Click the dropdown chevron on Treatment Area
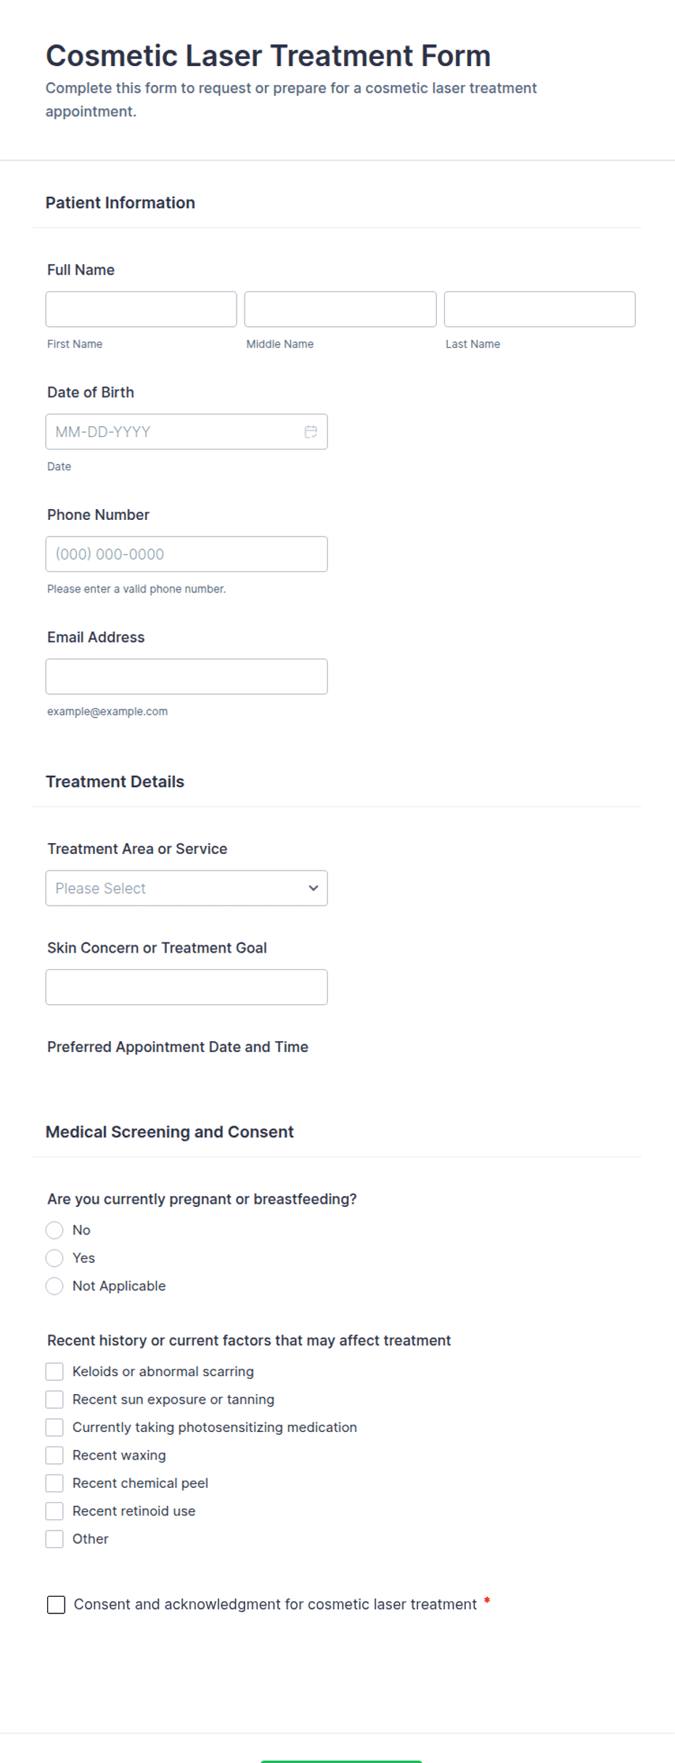 click(312, 887)
